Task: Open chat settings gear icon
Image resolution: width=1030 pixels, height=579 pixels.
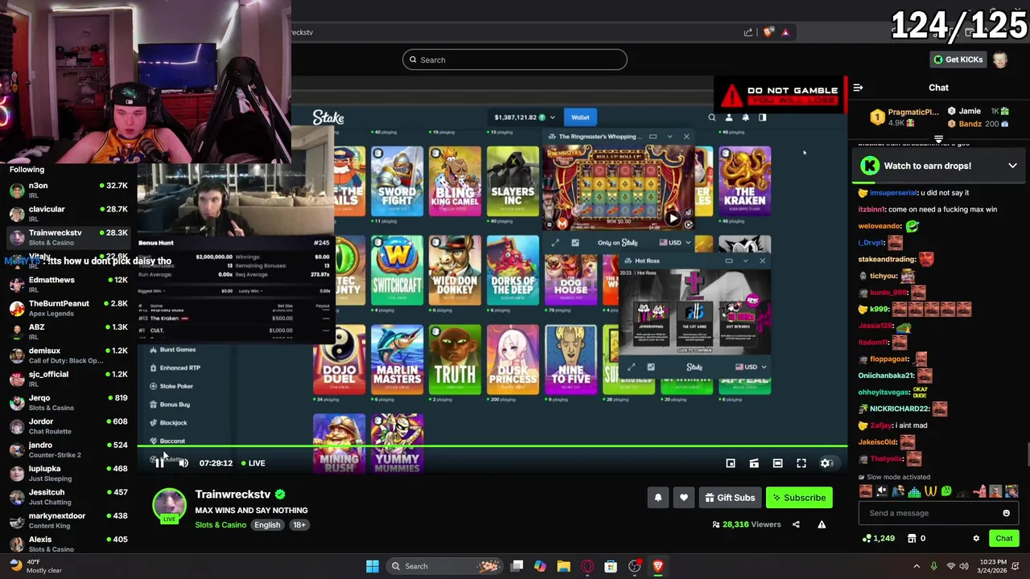Action: pyautogui.click(x=976, y=539)
